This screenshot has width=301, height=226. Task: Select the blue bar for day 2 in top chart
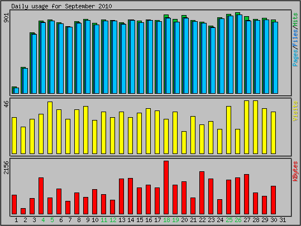point(25,81)
